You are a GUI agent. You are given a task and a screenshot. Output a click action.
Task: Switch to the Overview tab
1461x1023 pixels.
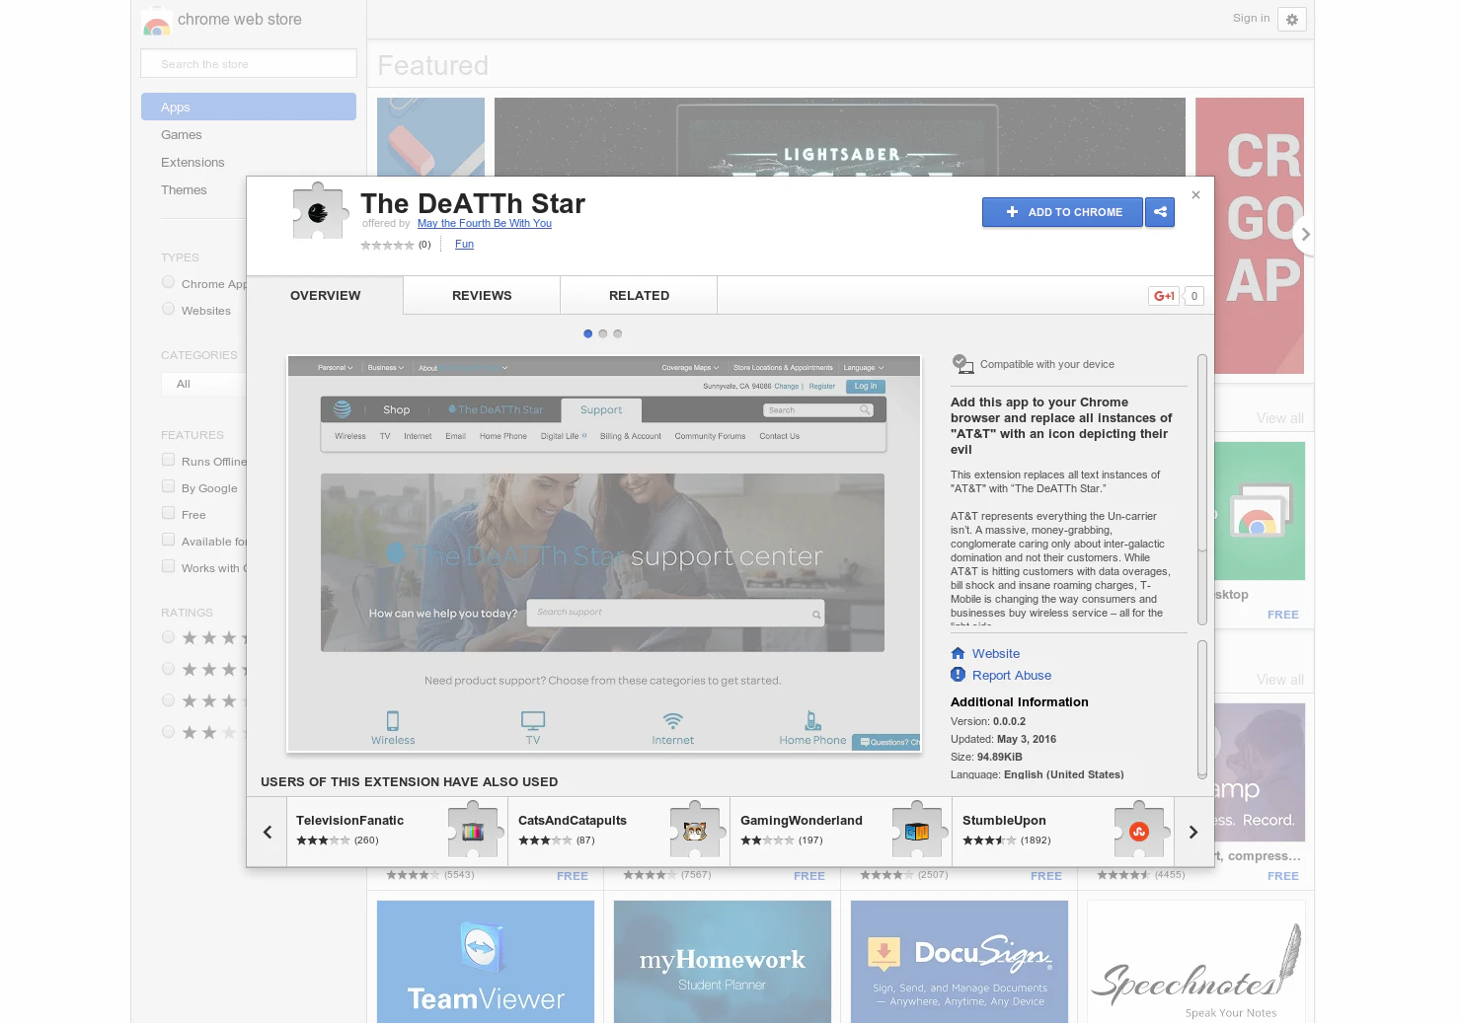point(325,295)
